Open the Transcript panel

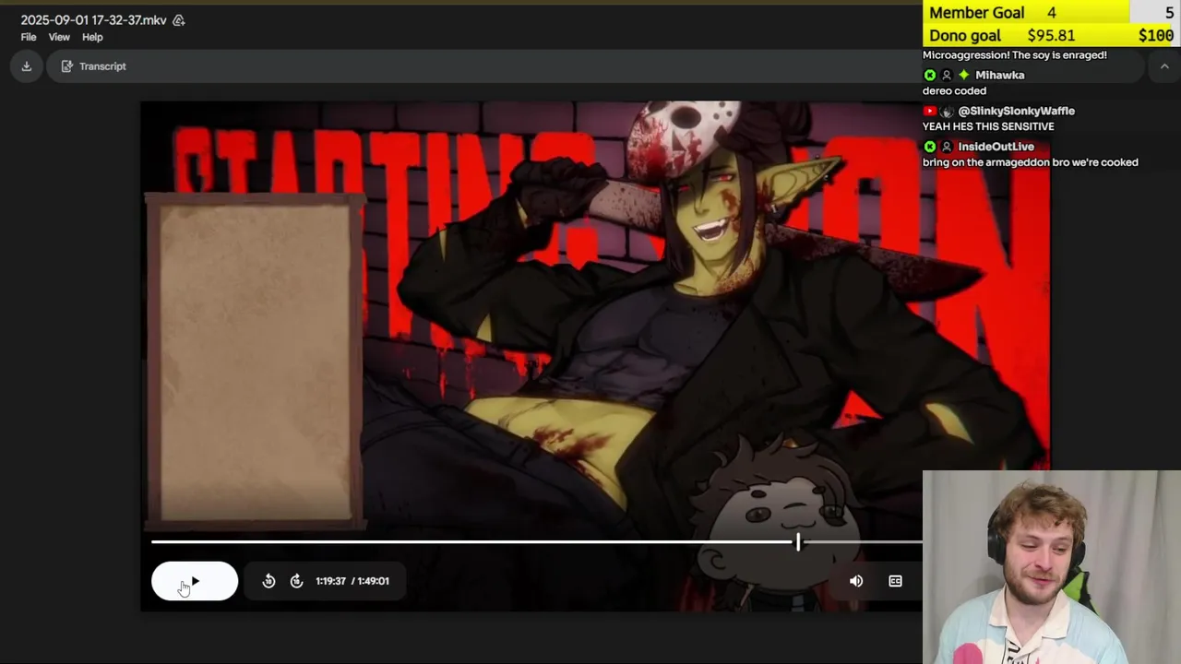coord(93,66)
